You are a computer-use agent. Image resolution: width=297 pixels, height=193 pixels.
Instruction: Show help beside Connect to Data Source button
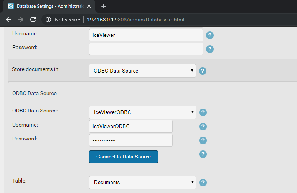203,154
